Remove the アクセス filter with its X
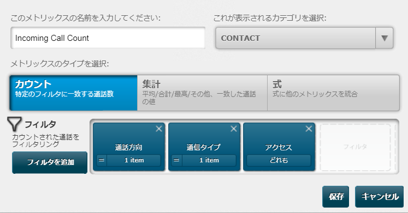This screenshot has height=213, width=408. point(309,129)
